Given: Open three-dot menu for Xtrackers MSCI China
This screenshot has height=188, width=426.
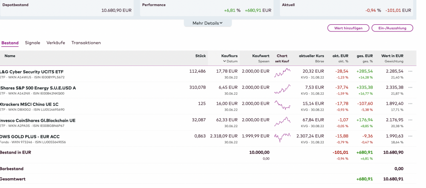Looking at the screenshot, I should [x=410, y=104].
